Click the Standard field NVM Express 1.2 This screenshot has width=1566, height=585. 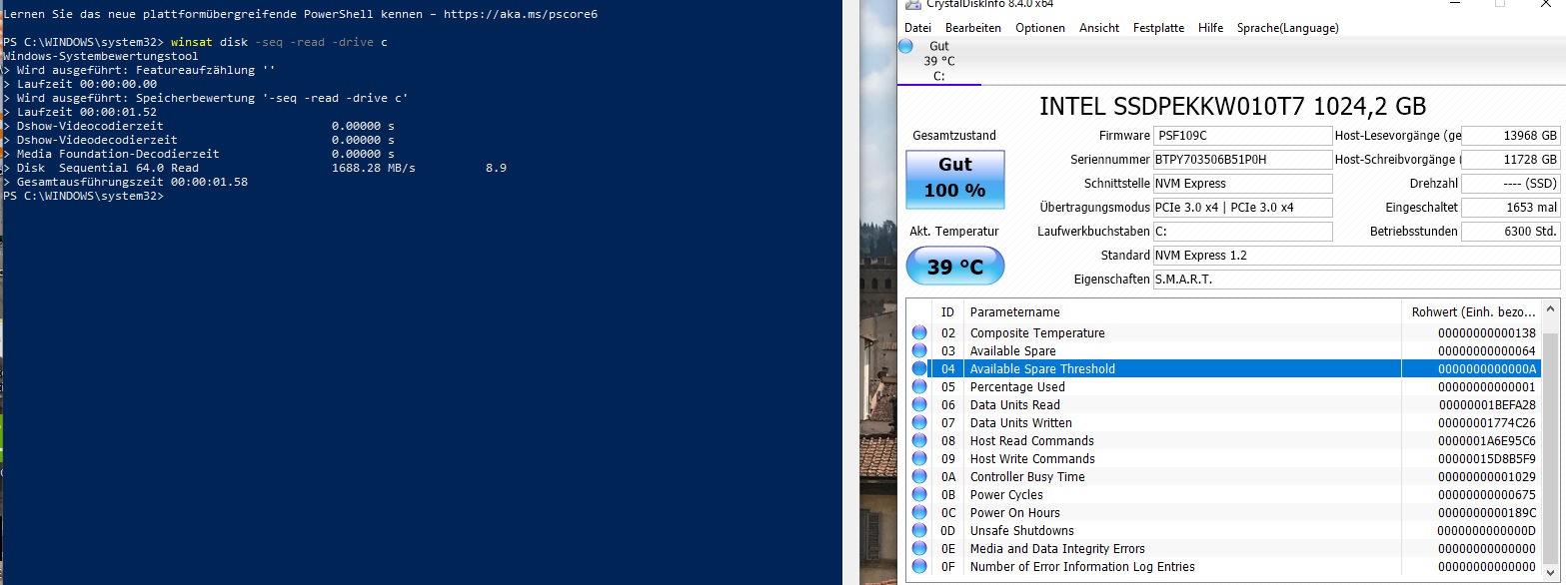click(x=1356, y=256)
